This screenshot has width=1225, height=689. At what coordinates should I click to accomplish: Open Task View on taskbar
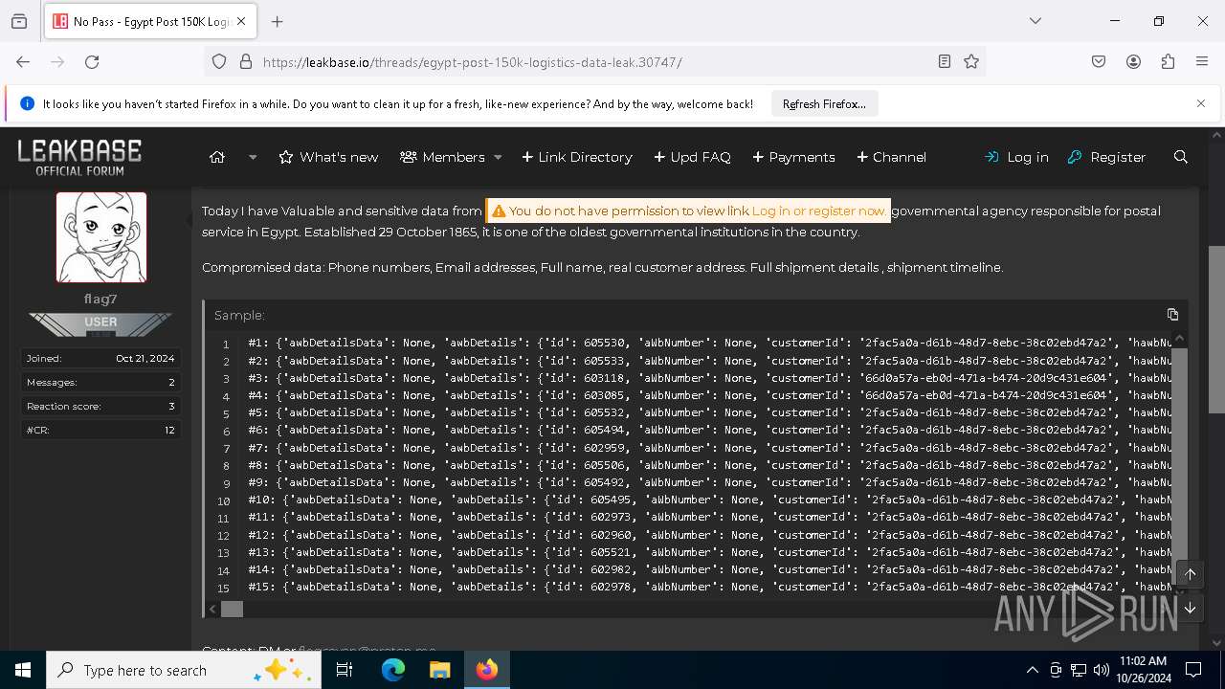pyautogui.click(x=345, y=670)
